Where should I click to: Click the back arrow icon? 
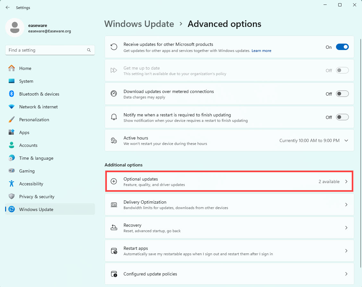[x=8, y=7]
